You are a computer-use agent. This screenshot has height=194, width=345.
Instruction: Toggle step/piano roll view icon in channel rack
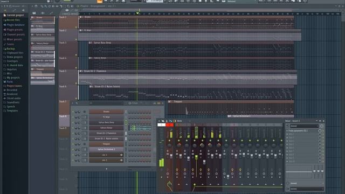click(158, 103)
